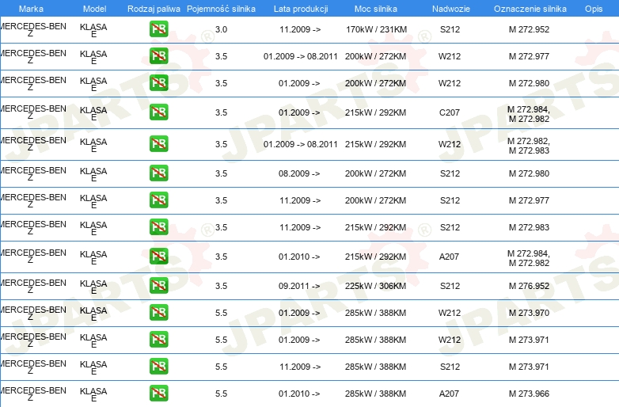Click M 272.980 in 08.2009 row

[529, 173]
